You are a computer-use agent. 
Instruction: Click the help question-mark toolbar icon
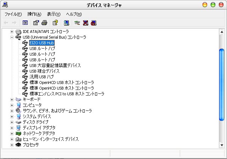tap(55, 23)
